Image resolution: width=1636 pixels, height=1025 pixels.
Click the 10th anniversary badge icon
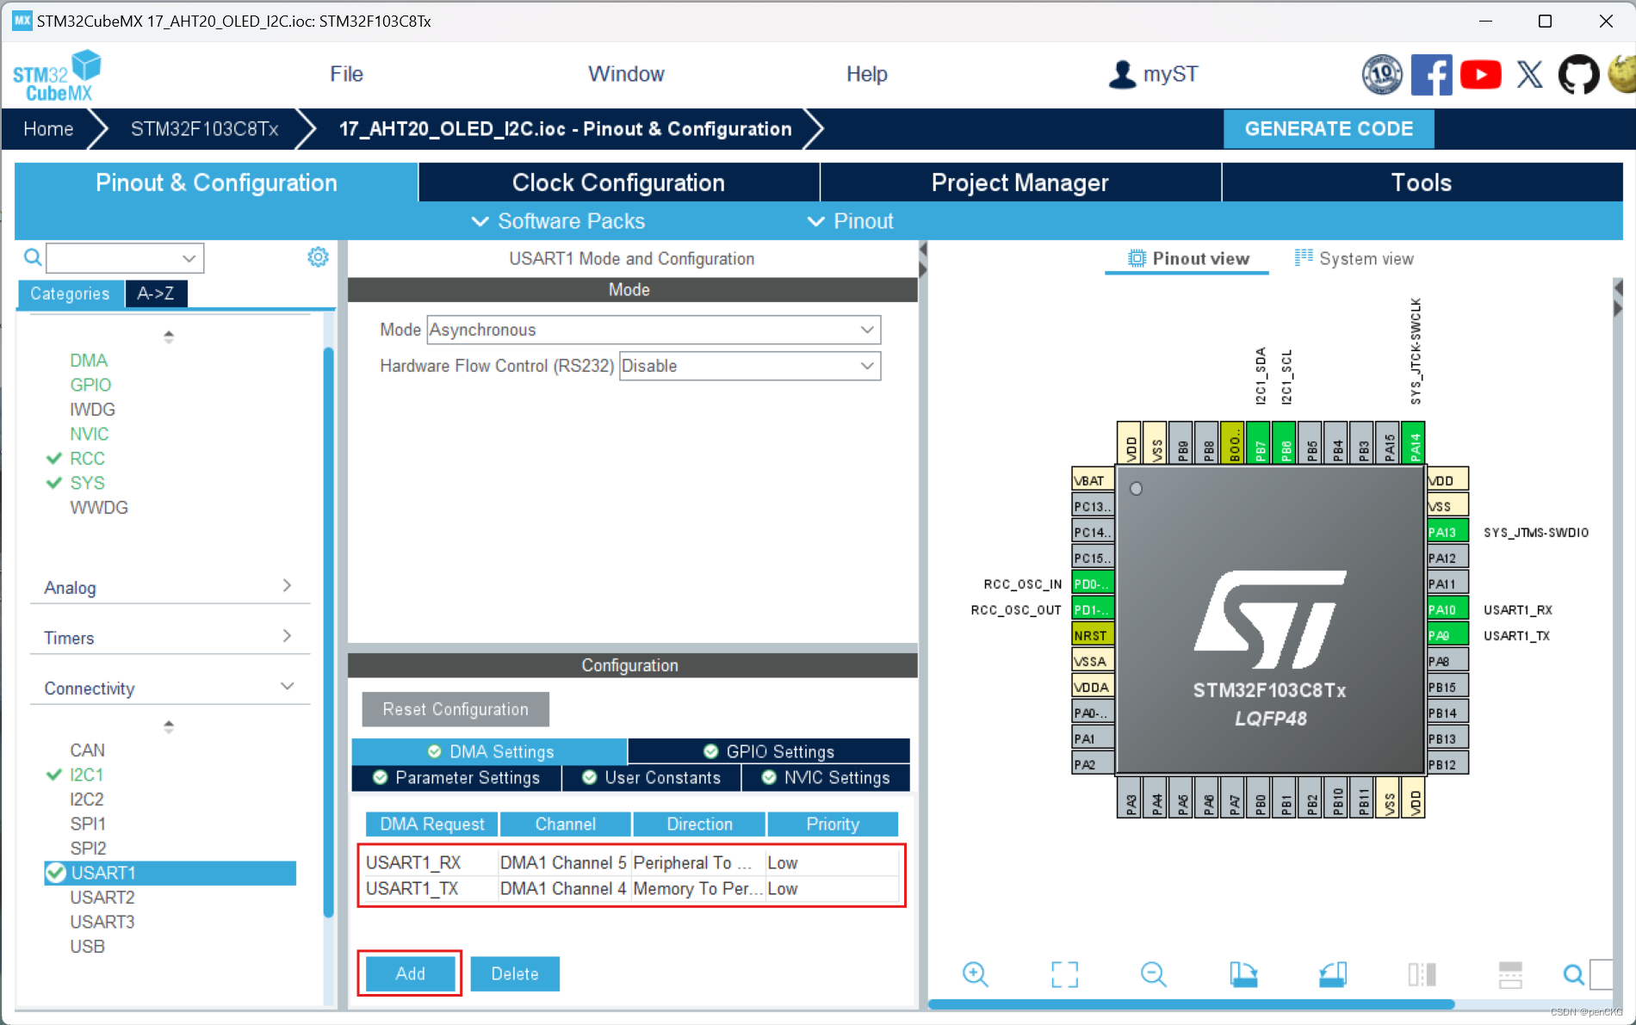tap(1381, 75)
